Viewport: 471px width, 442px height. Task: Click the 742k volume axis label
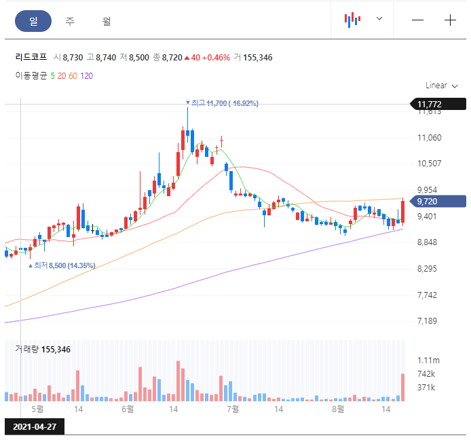pyautogui.click(x=426, y=374)
